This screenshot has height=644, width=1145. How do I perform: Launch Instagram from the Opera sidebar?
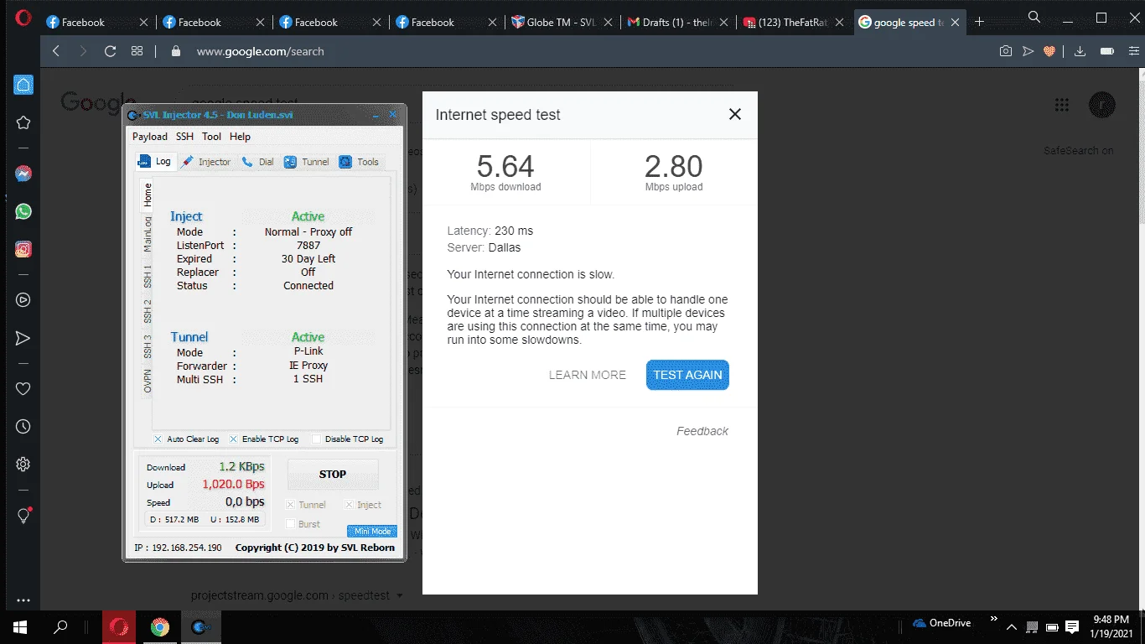23,249
